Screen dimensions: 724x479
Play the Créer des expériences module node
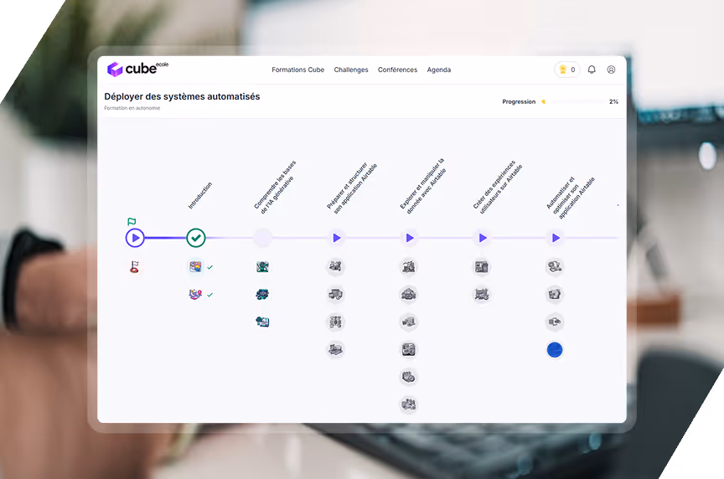pyautogui.click(x=483, y=238)
